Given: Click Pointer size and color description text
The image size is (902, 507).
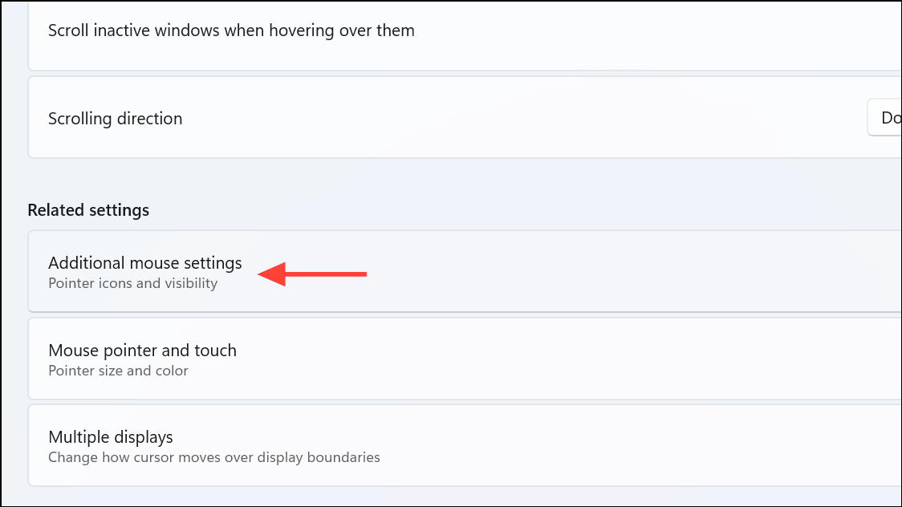Looking at the screenshot, I should click(118, 371).
